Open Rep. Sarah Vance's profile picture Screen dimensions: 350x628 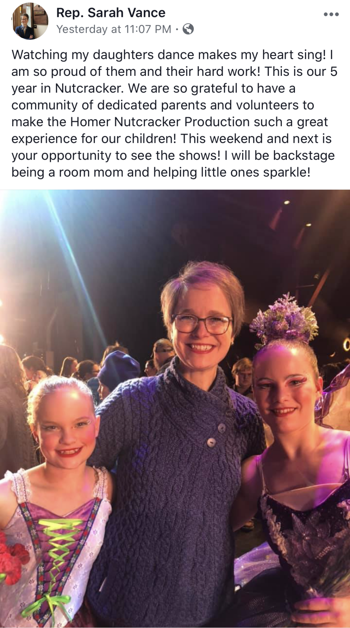[x=30, y=22]
